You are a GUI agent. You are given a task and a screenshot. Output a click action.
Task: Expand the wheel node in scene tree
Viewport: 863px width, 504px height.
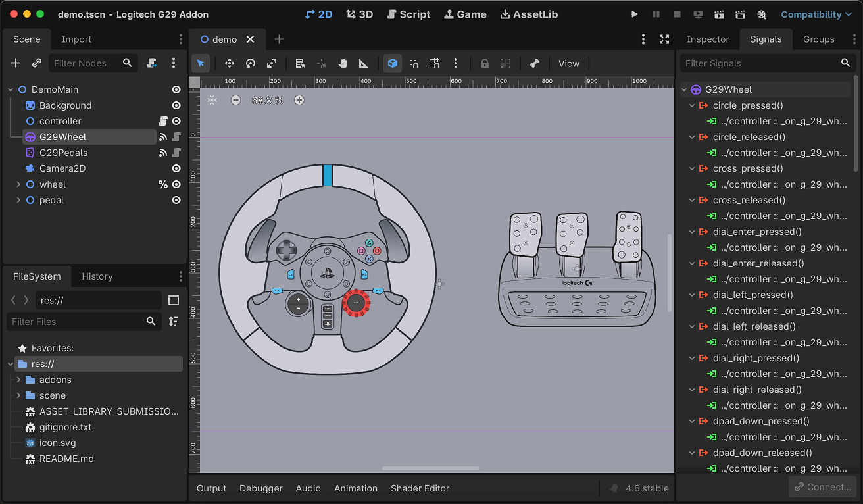coord(18,184)
